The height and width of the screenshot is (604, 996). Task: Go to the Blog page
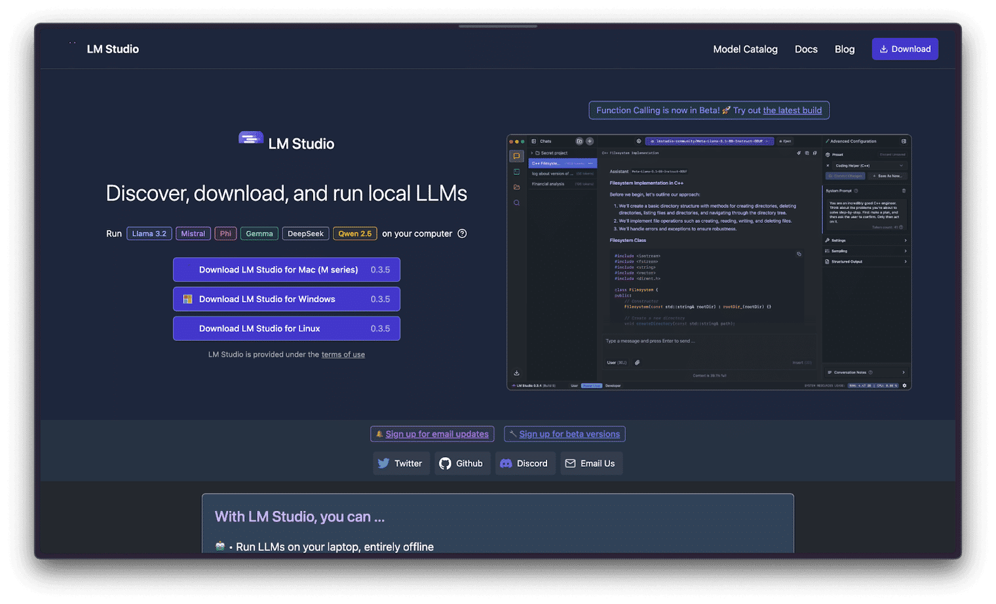[x=845, y=49]
